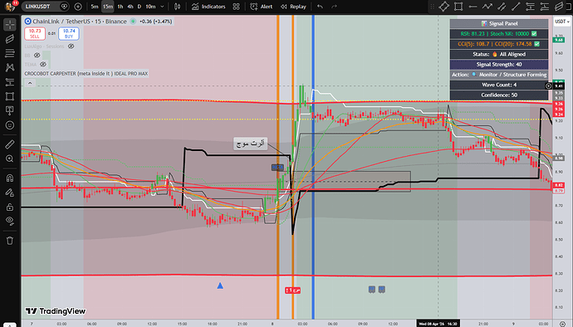
Task: Select the crosshair cursor tool
Action: pos(10,25)
